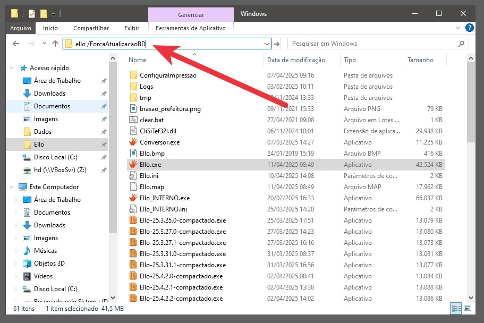Open the address bar history dropdown

click(x=267, y=44)
